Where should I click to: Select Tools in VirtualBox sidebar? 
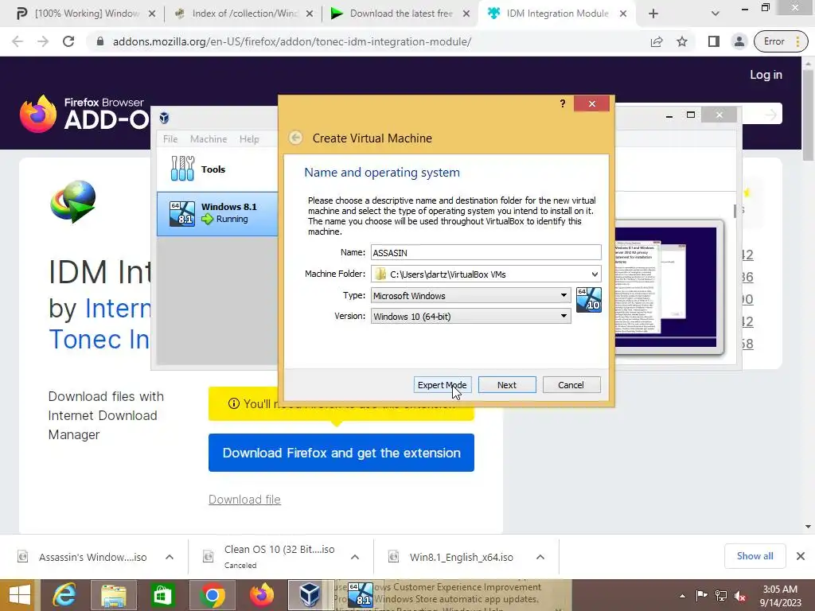pos(217,169)
